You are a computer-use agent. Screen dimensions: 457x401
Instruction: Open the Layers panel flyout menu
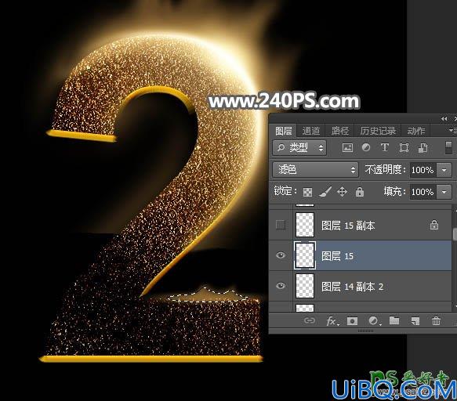click(x=452, y=131)
